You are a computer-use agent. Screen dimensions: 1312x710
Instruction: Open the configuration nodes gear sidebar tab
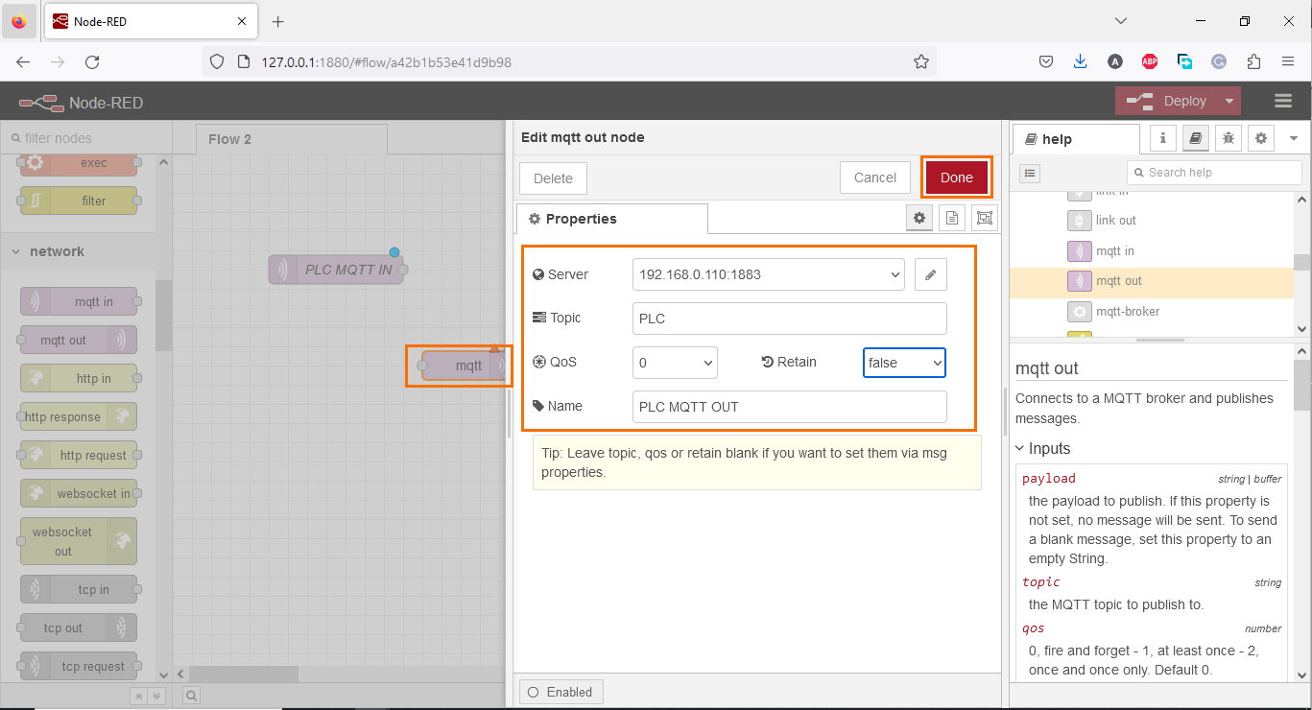pyautogui.click(x=1260, y=138)
